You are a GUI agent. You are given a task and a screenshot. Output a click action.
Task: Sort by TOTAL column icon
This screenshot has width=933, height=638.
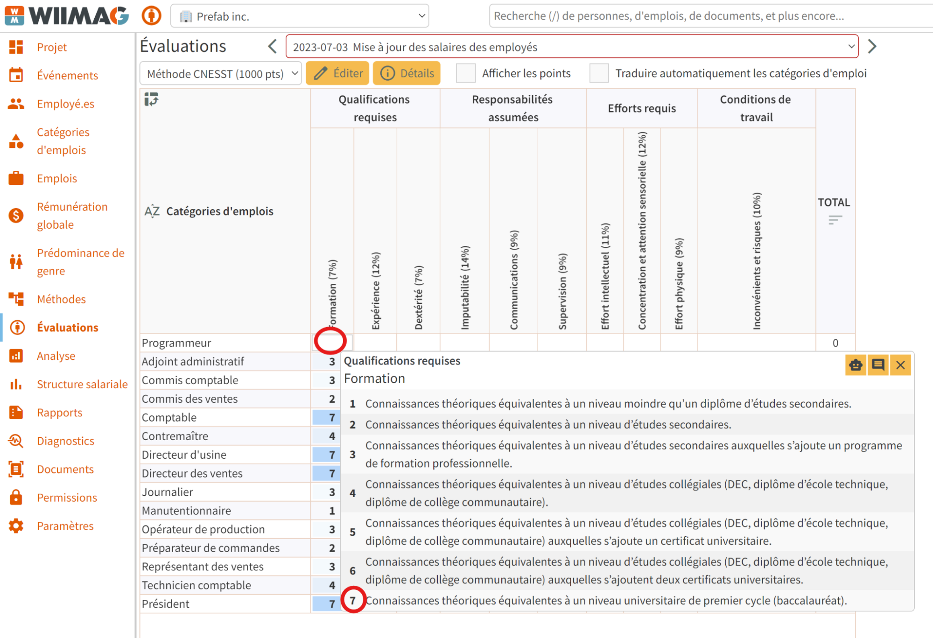(835, 219)
